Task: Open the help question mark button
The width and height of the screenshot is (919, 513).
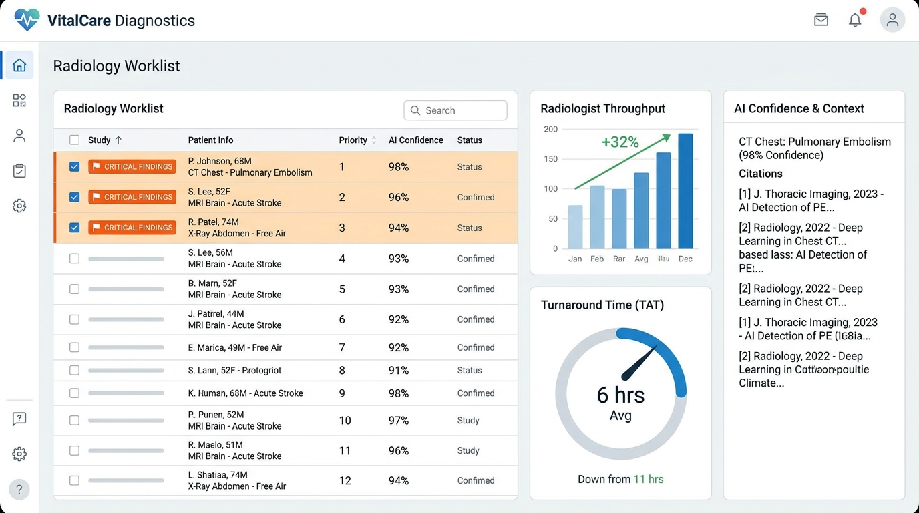Action: click(x=19, y=490)
